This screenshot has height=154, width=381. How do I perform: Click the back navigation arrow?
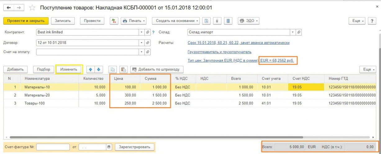[x=8, y=7]
